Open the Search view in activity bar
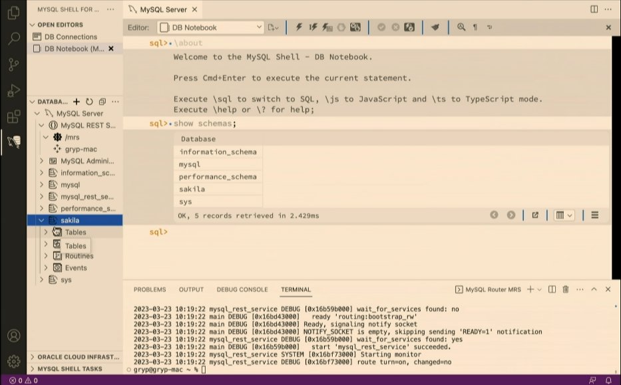This screenshot has height=385, width=621. 13,39
